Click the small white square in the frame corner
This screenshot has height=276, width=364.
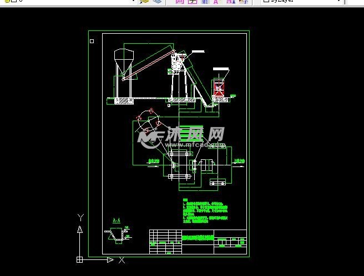pyautogui.click(x=92, y=40)
